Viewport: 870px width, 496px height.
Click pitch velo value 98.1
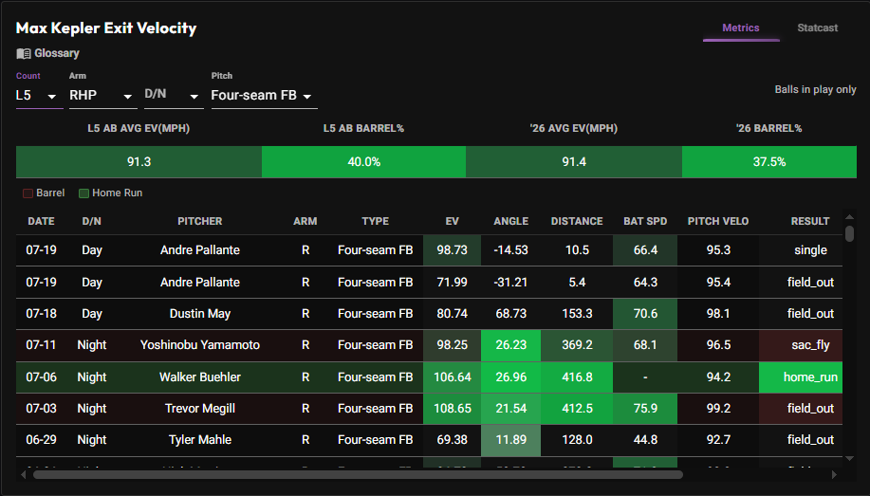click(718, 314)
